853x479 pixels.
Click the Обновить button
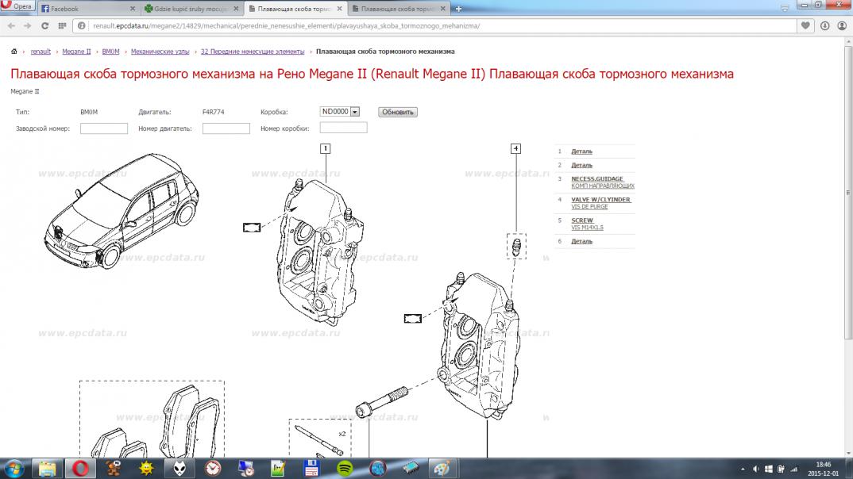(398, 112)
